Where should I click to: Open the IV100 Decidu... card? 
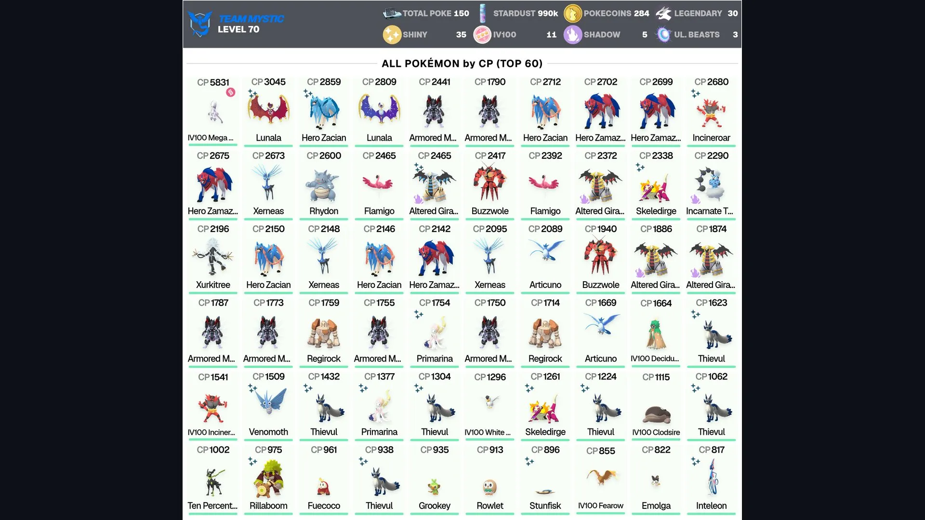coord(656,332)
